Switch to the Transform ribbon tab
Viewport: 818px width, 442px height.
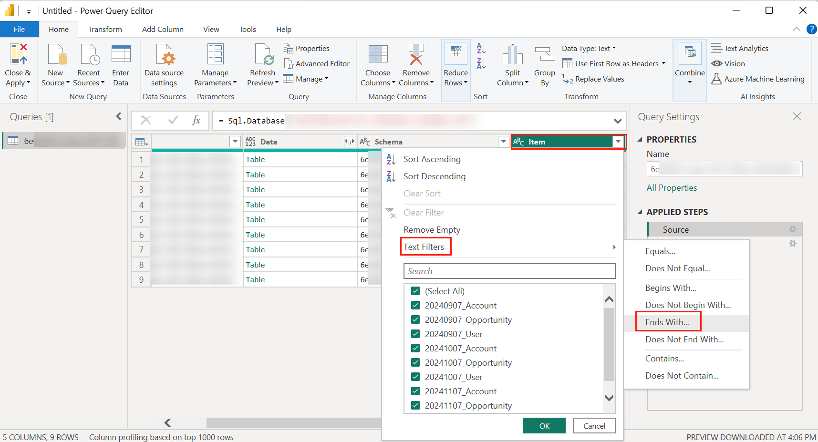(104, 29)
